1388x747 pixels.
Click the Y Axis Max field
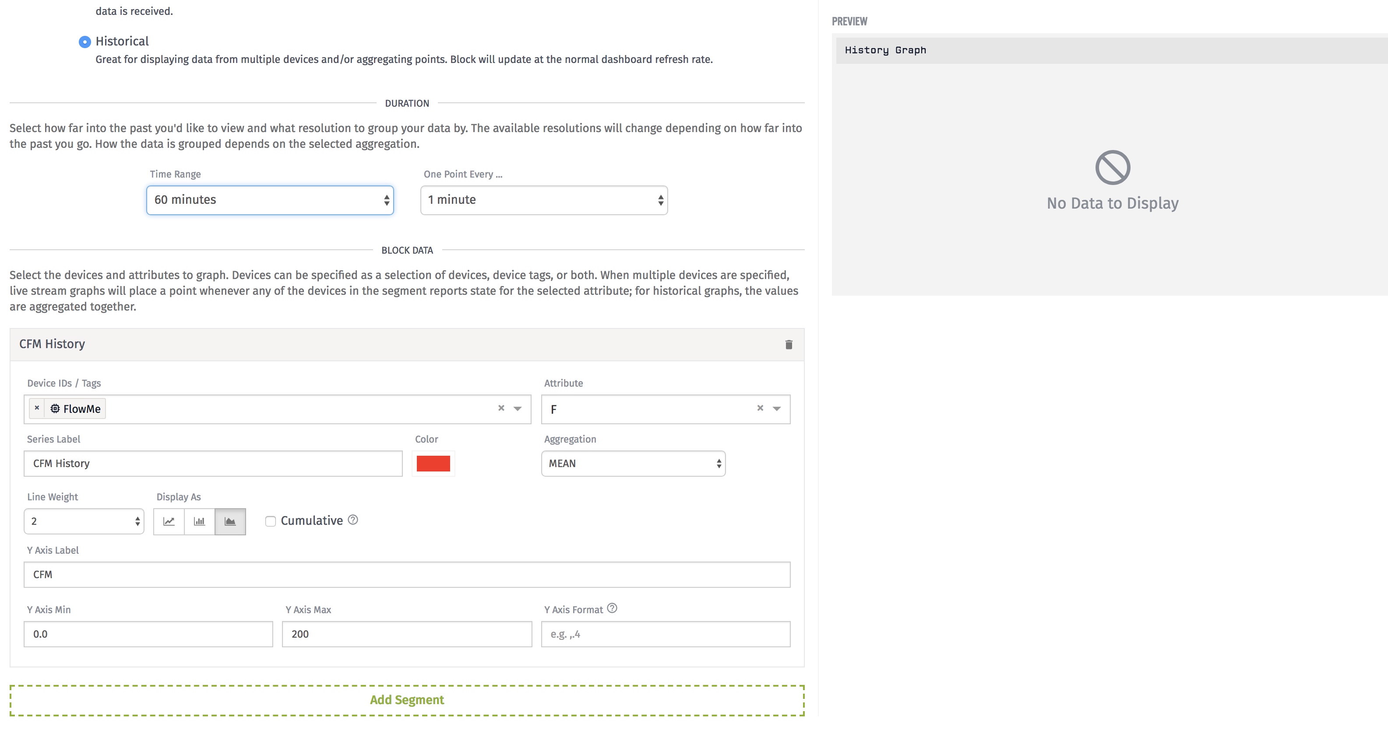(407, 634)
